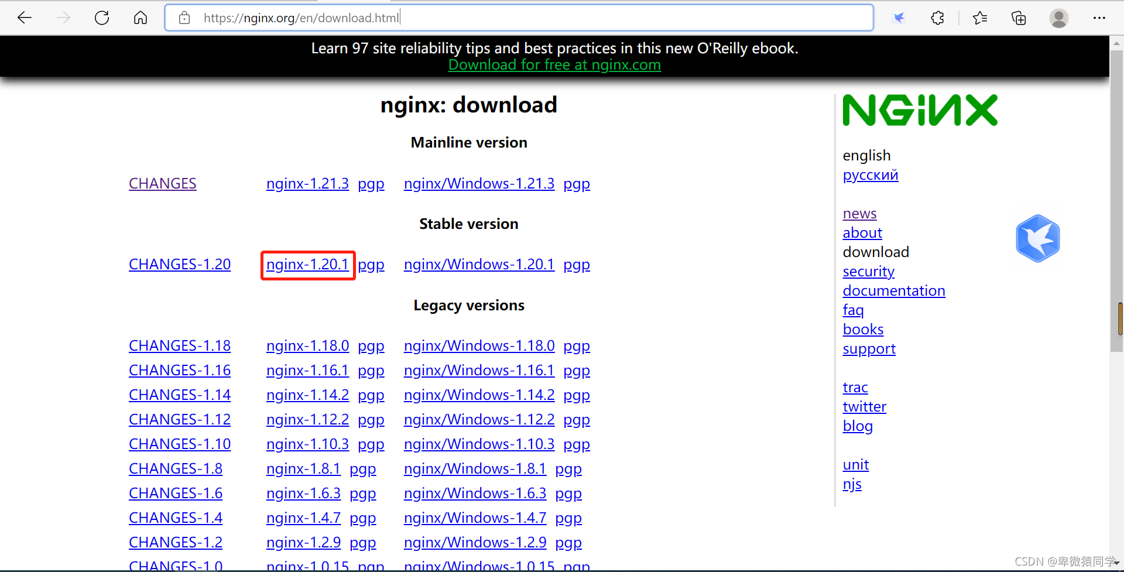Open CHANGES-1.10 link

[180, 444]
